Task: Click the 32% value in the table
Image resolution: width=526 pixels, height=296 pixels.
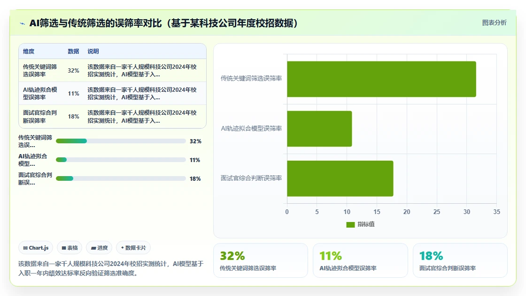Action: pyautogui.click(x=73, y=71)
